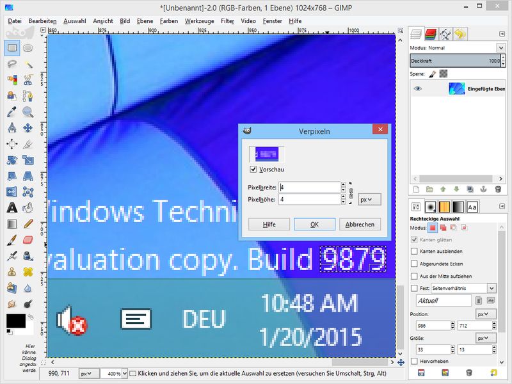
Task: Open the layers dock configuration menu
Action: pos(502,34)
